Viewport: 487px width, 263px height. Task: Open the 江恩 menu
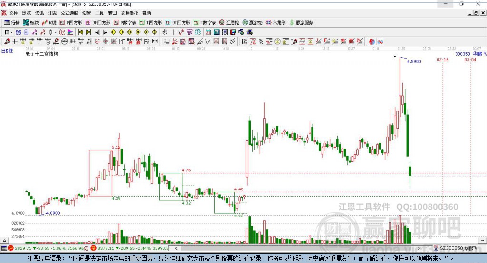[52, 13]
